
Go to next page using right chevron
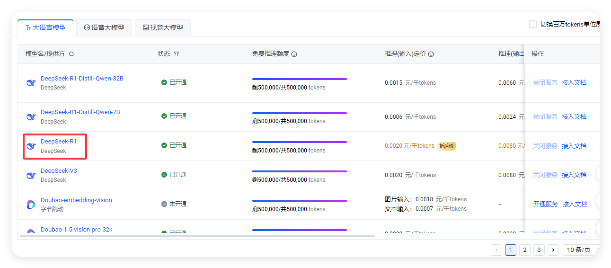(553, 250)
